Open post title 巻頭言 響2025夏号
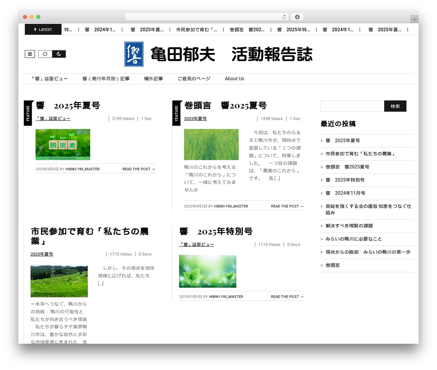This screenshot has width=437, height=370. (225, 105)
